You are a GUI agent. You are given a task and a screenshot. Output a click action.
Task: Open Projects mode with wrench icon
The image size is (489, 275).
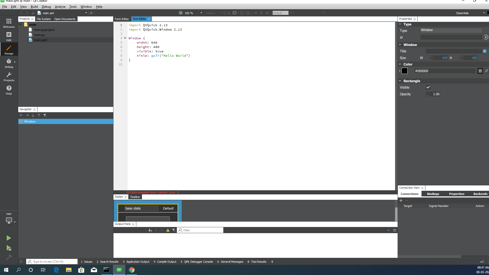[9, 77]
